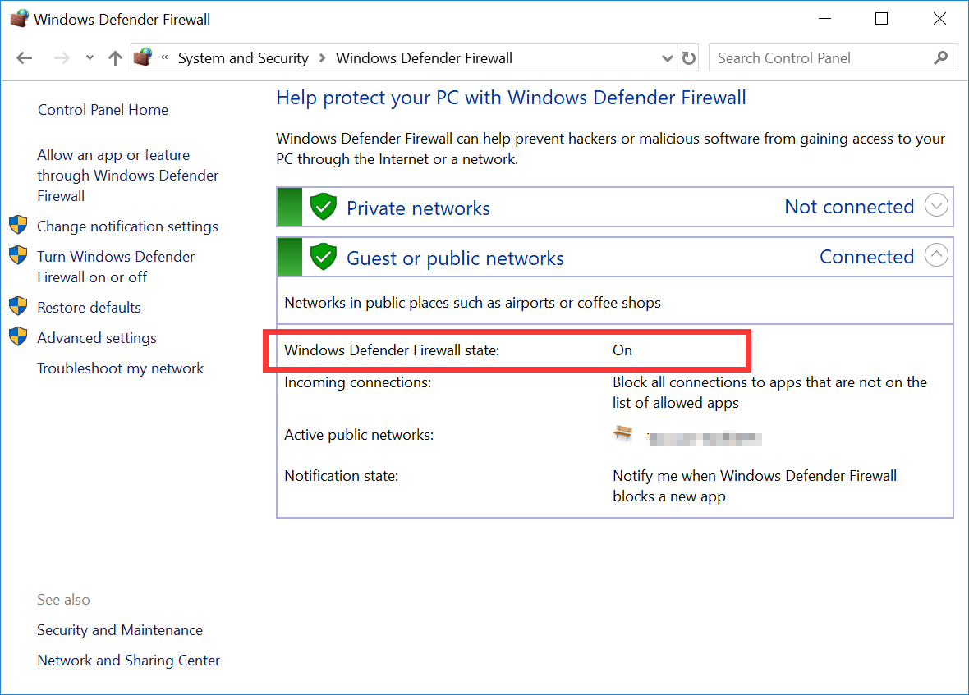
Task: Open System and Security from the breadcrumb
Action: [243, 57]
